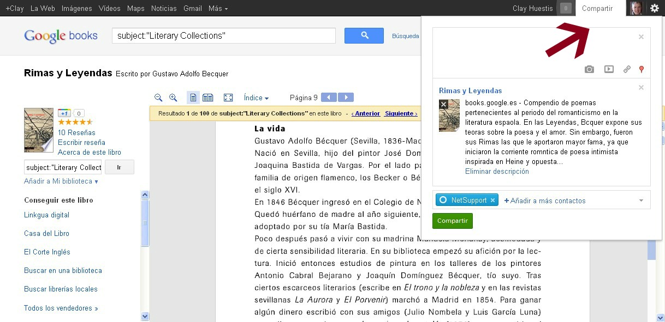Open Vídeos in top bar

(110, 8)
